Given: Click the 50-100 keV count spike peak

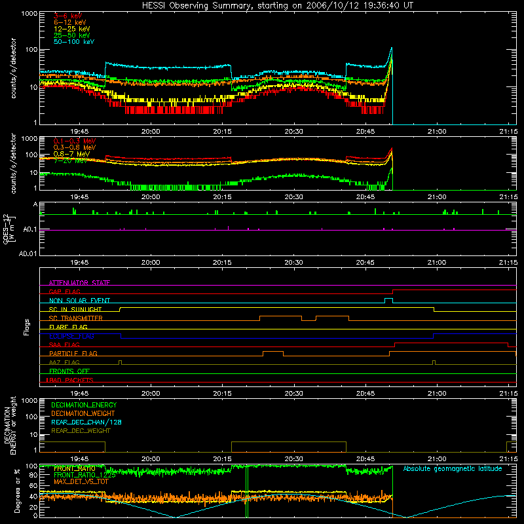Looking at the screenshot, I should click(391, 48).
